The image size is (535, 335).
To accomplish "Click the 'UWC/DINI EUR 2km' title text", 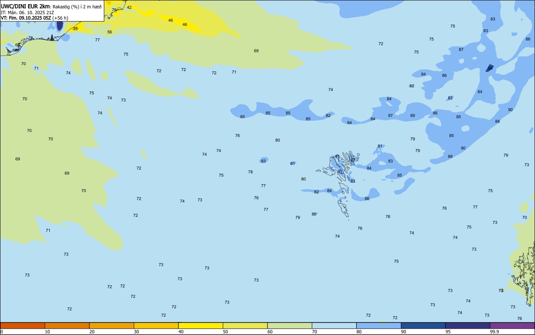I will [x=25, y=6].
